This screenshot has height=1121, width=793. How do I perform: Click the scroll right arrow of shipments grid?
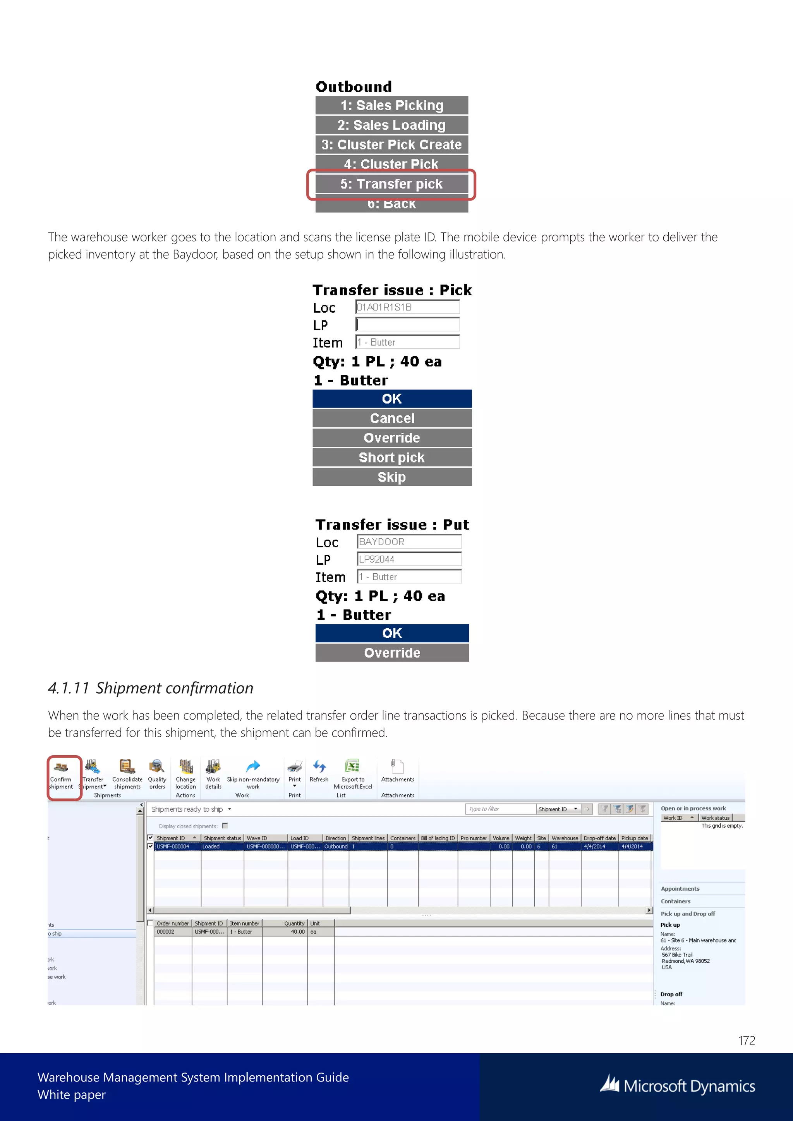coord(649,910)
